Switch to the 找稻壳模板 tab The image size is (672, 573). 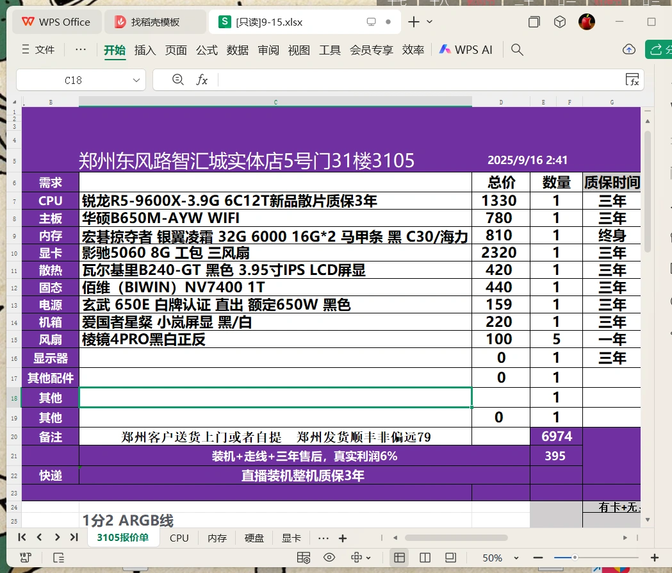(155, 22)
